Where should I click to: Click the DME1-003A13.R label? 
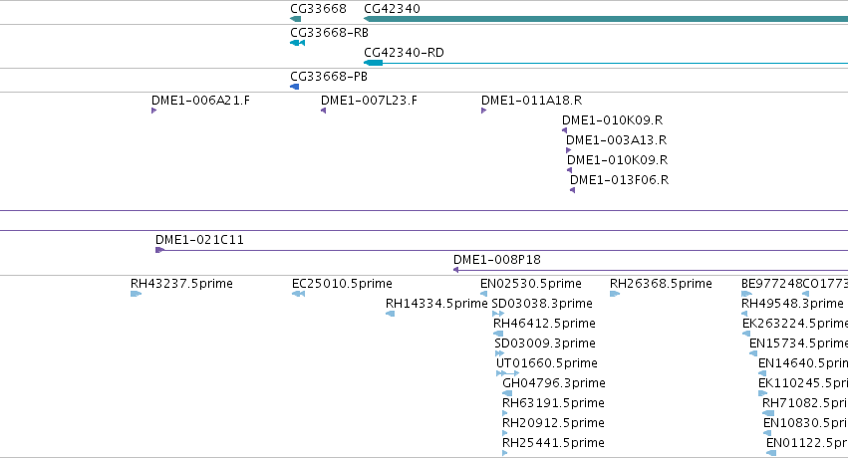coord(616,140)
